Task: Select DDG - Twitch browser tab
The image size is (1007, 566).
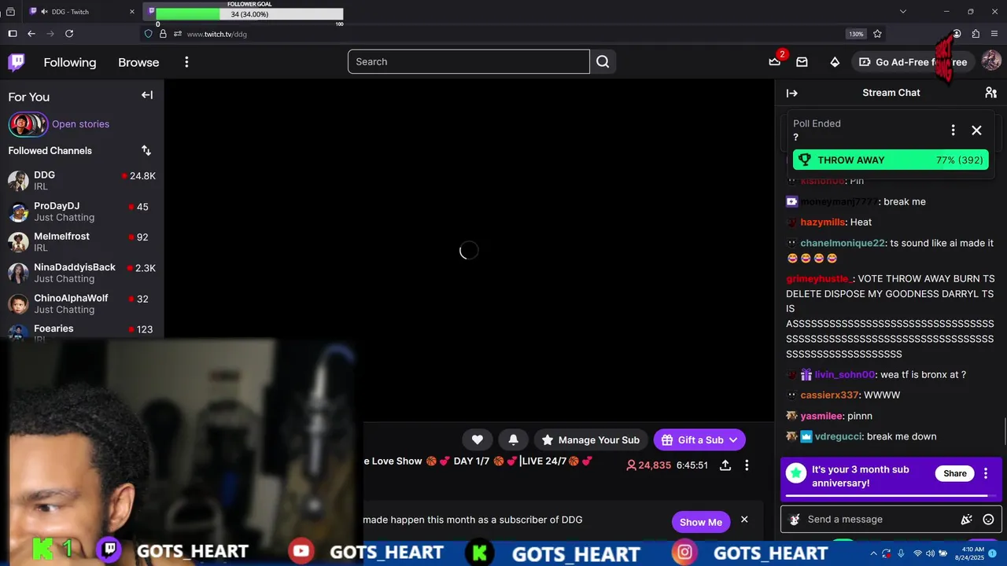Action: (x=81, y=12)
